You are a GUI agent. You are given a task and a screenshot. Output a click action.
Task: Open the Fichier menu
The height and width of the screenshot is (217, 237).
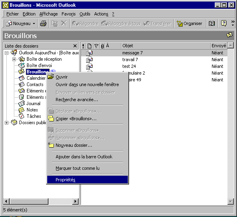[12, 14]
